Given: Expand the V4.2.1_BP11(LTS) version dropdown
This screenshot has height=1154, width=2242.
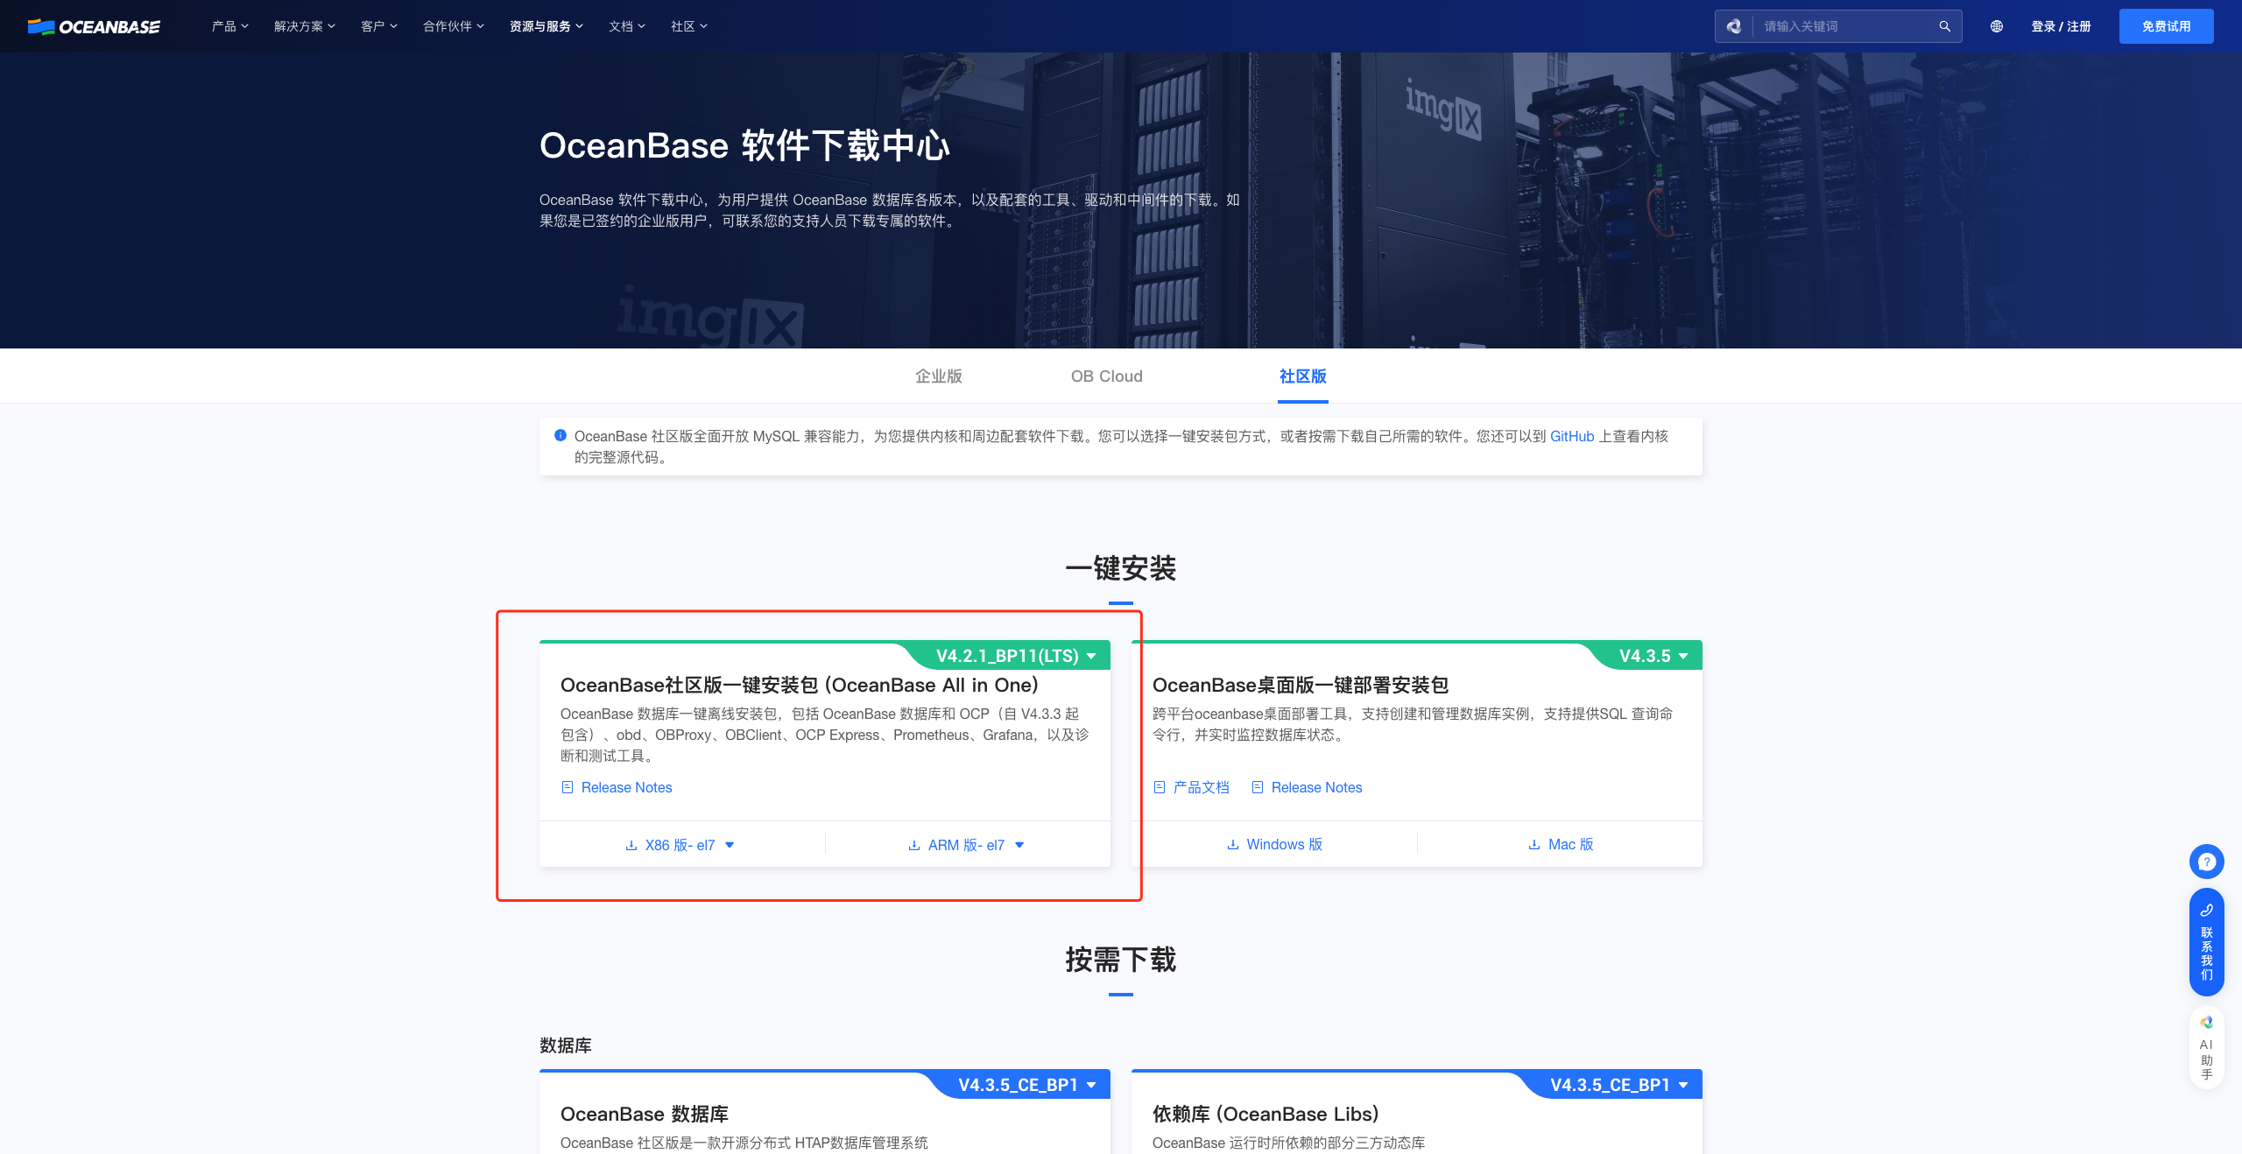Looking at the screenshot, I should point(1016,656).
